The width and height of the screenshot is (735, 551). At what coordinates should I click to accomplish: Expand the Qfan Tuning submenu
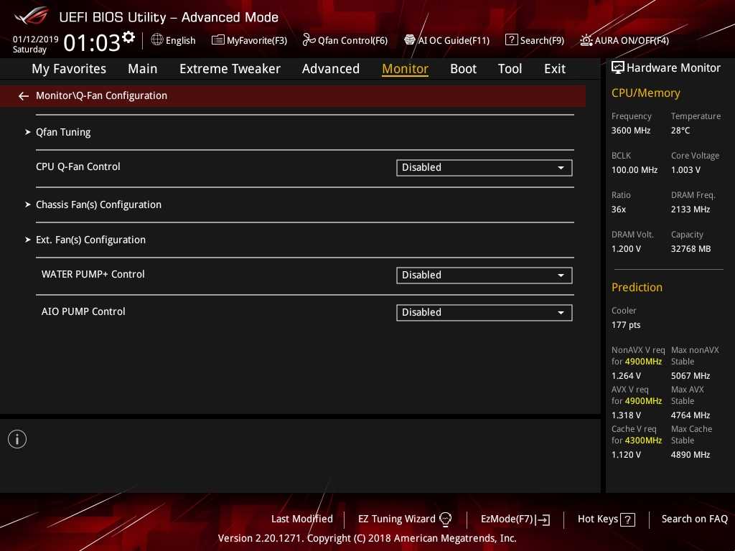point(63,132)
